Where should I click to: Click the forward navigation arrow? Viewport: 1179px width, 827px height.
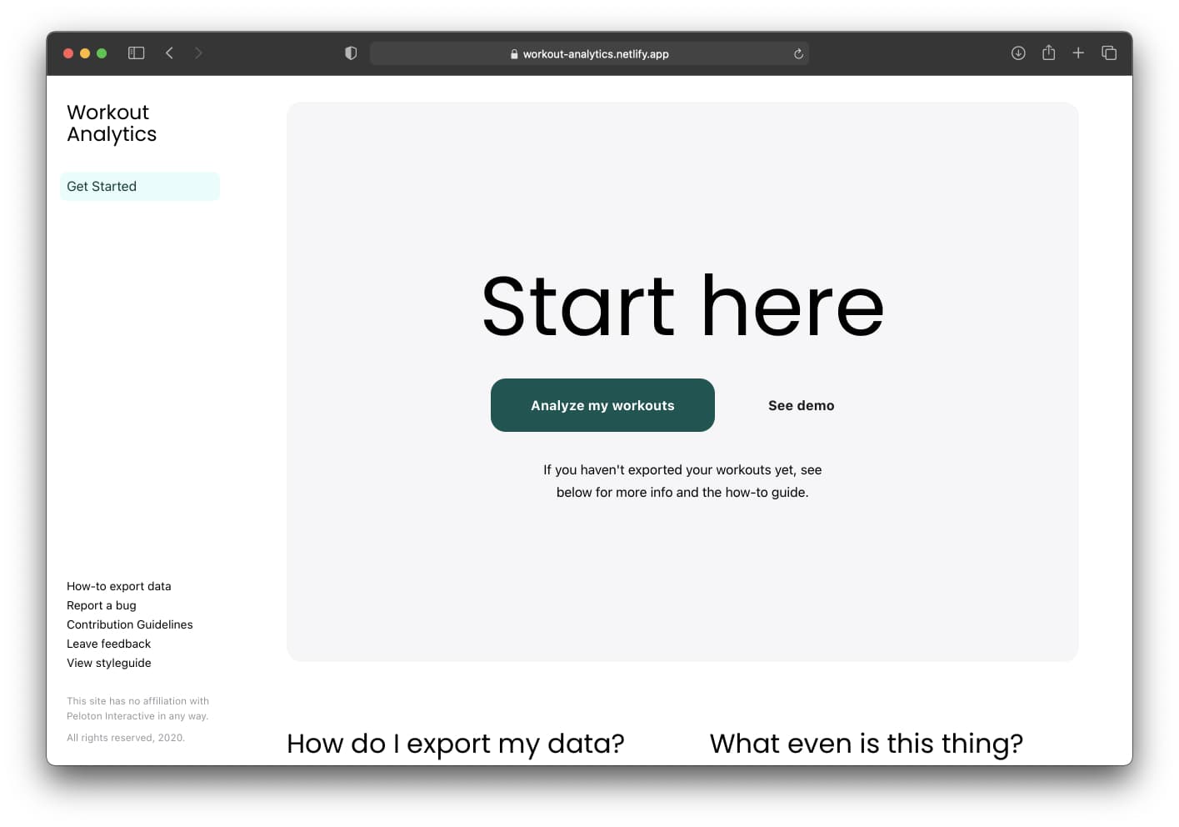click(198, 53)
